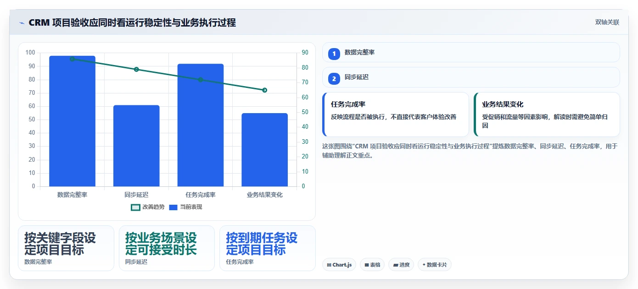Image resolution: width=638 pixels, height=289 pixels.
Task: Click the 数据完整率 x-axis label
Action: pyautogui.click(x=72, y=195)
